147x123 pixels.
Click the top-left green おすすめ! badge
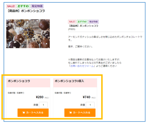[x=23, y=6]
